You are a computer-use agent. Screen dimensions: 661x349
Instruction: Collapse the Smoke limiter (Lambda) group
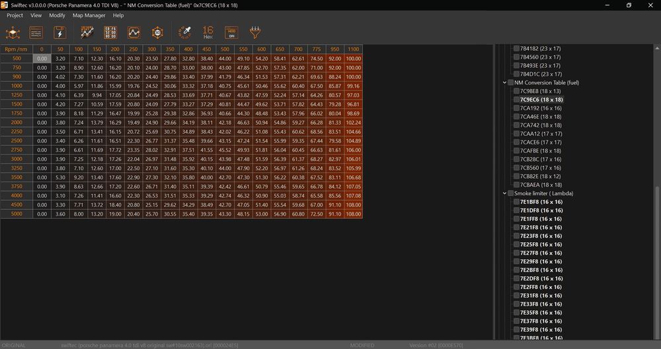click(x=504, y=193)
